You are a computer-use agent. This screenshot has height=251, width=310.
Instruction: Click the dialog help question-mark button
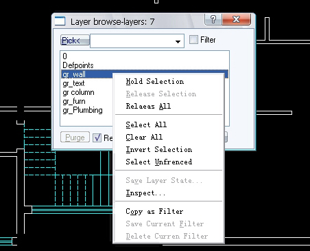point(213,19)
